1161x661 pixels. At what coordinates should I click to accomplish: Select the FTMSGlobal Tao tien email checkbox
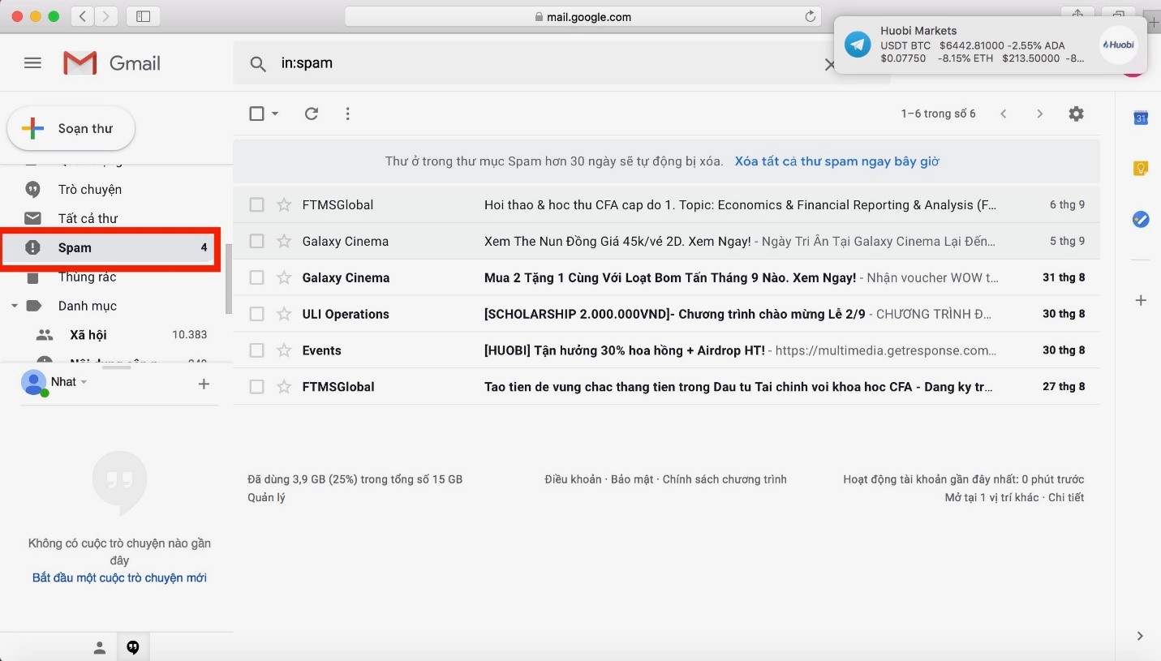pos(256,387)
